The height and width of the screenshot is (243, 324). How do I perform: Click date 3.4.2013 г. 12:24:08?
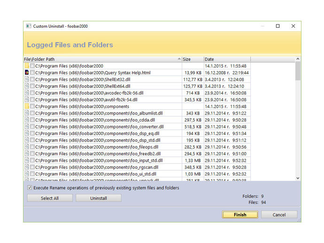(224, 79)
